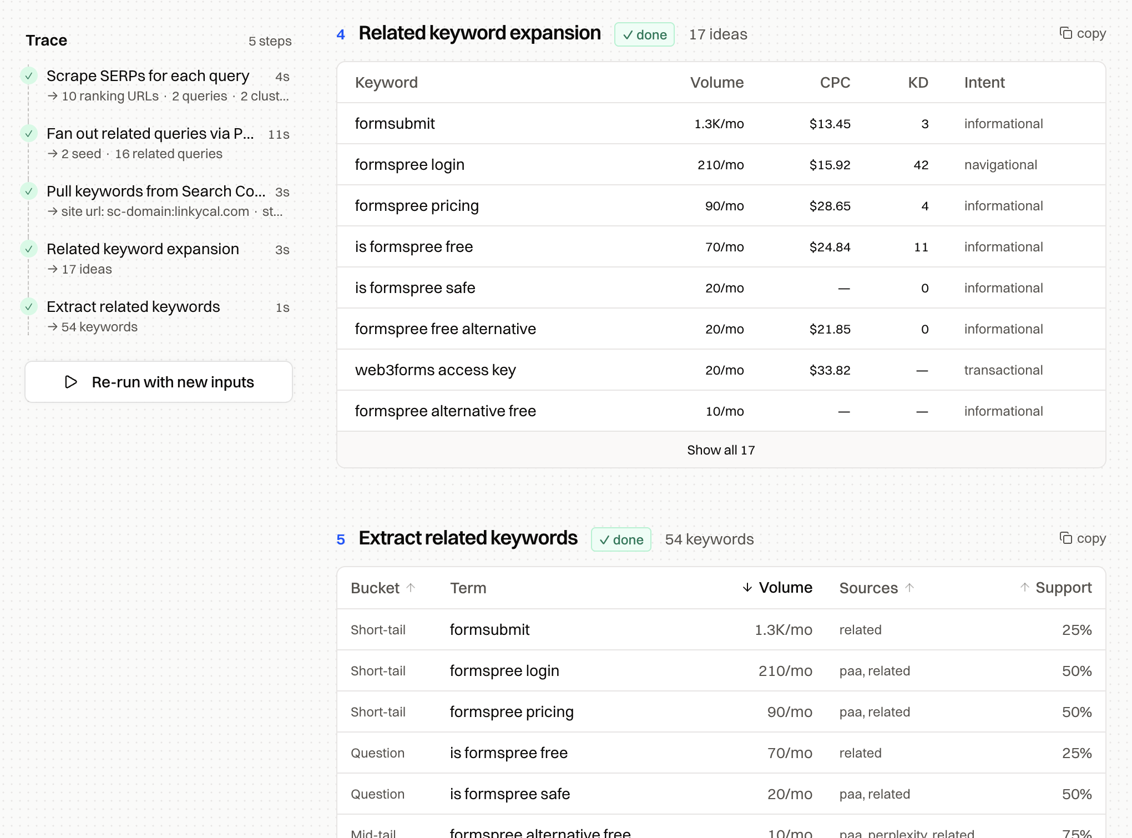The width and height of the screenshot is (1132, 838).
Task: Click the done badge on Extract related keywords
Action: point(621,539)
